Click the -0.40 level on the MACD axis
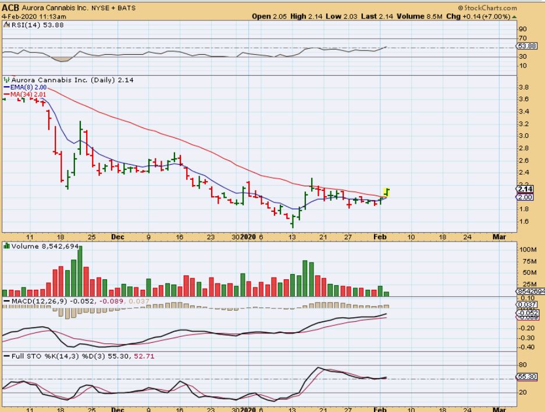Image resolution: width=545 pixels, height=412 pixels. click(x=526, y=347)
